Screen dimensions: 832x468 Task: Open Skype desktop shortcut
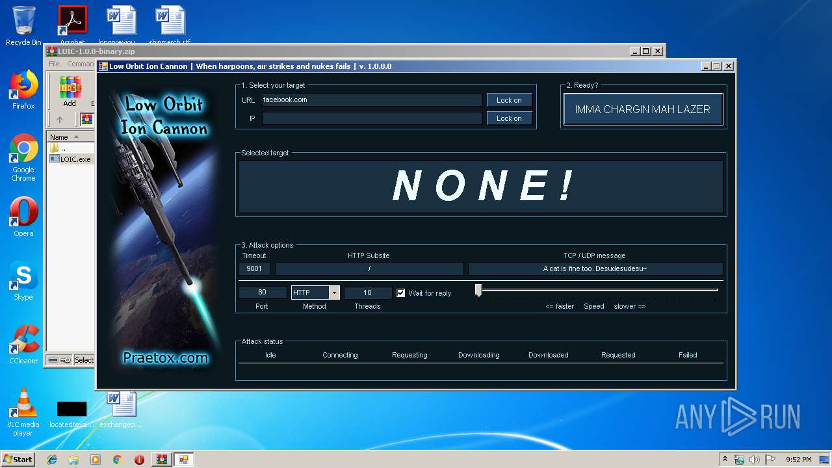pos(23,281)
